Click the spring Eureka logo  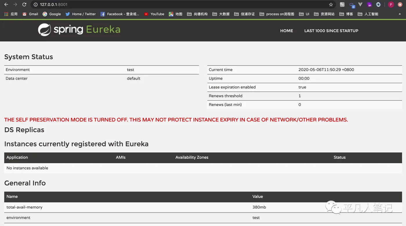pyautogui.click(x=79, y=30)
